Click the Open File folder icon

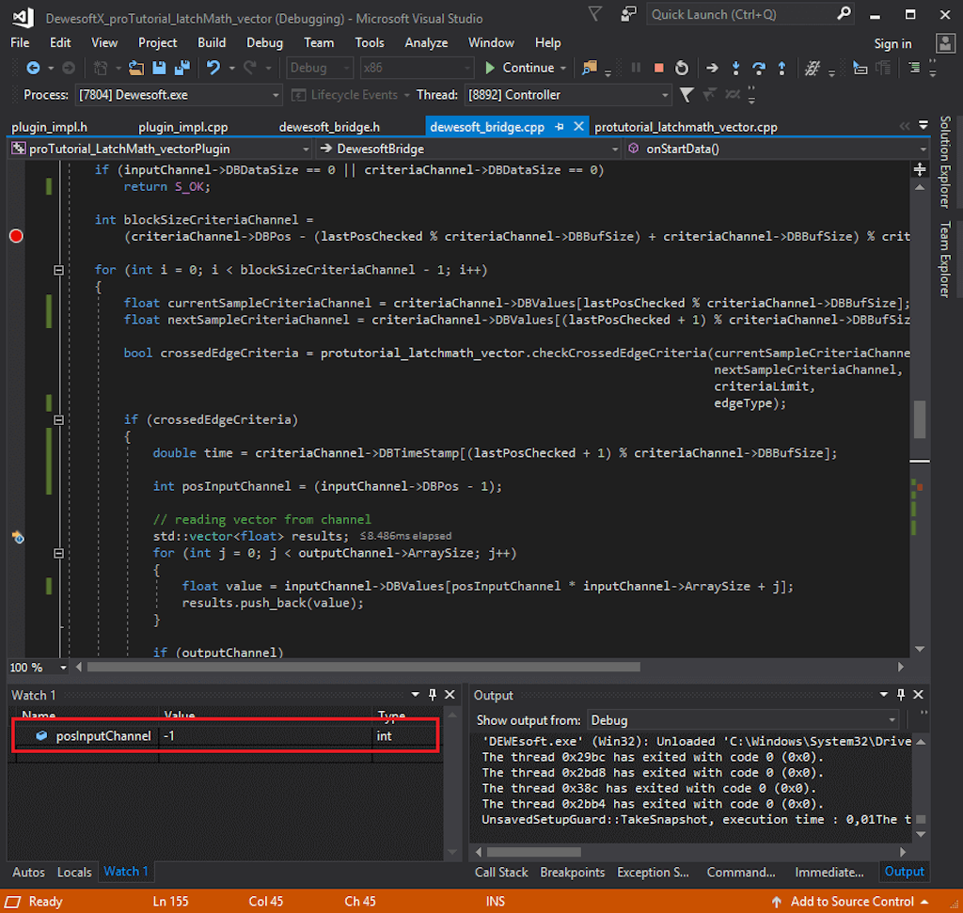click(136, 68)
